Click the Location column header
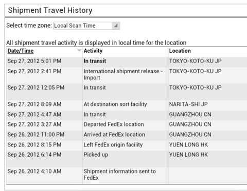 180,51
